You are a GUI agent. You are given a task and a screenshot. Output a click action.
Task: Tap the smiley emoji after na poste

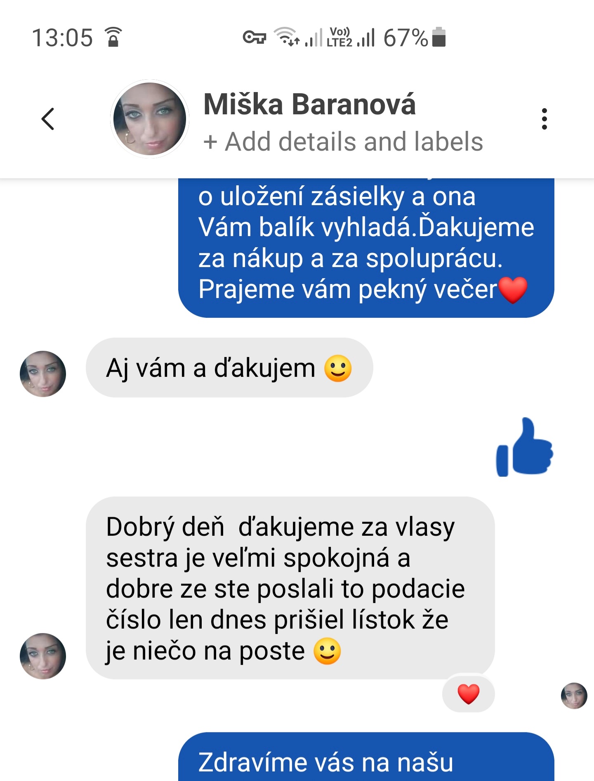tap(327, 651)
